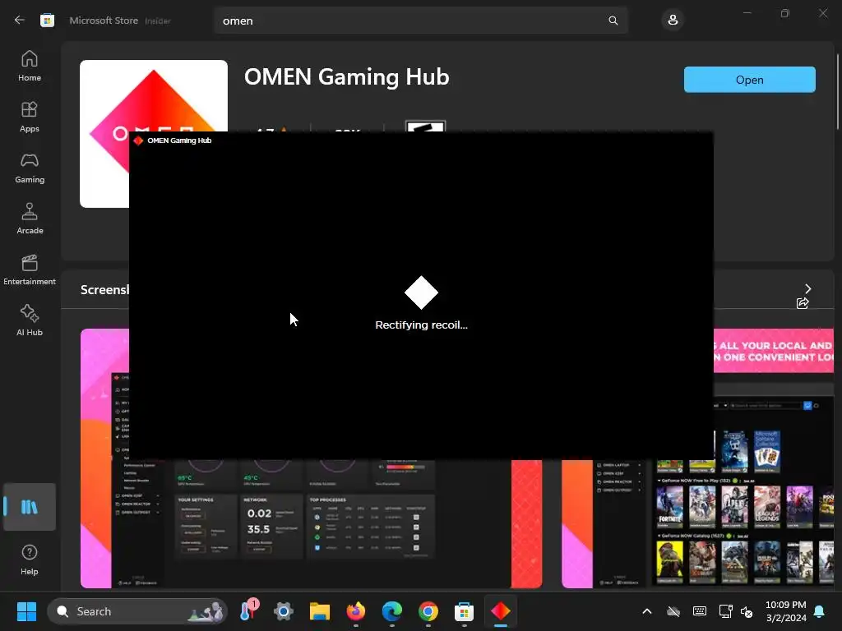
Task: Launch Firefox from the taskbar
Action: coord(355,611)
